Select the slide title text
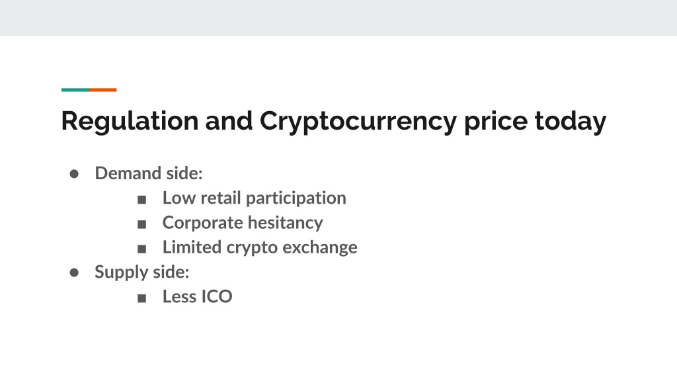 pos(334,121)
